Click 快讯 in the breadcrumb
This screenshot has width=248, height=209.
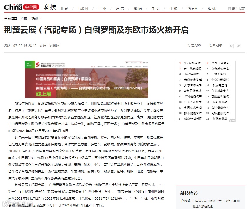click(x=35, y=18)
